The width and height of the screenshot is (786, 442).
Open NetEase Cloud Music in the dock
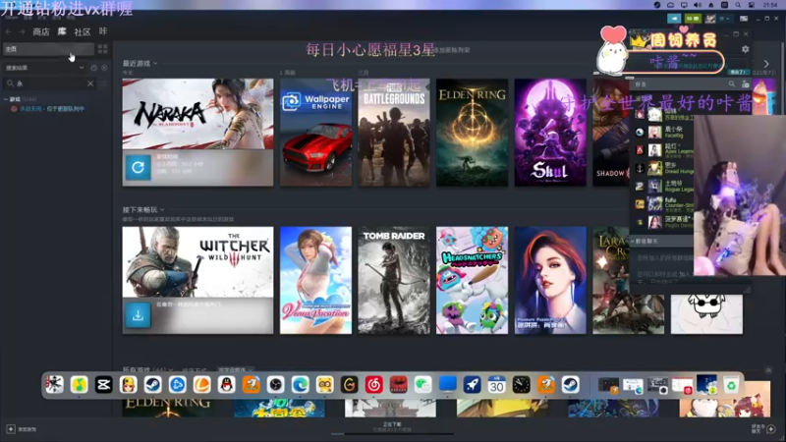374,385
